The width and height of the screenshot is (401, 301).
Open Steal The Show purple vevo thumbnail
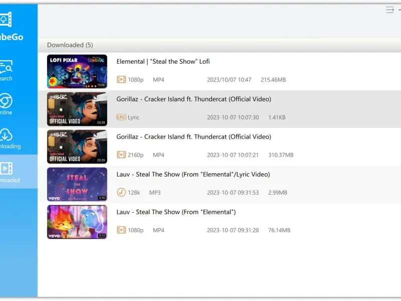click(77, 184)
